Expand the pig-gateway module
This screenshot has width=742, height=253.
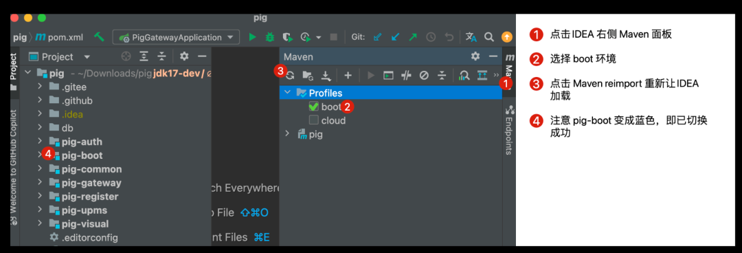pyautogui.click(x=41, y=183)
